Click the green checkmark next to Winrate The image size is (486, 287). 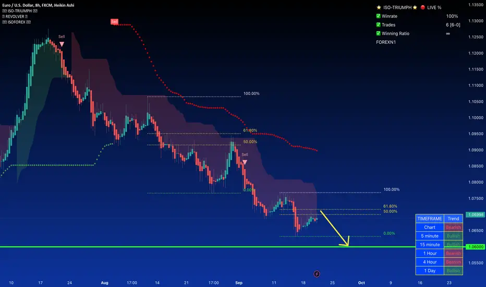click(378, 16)
